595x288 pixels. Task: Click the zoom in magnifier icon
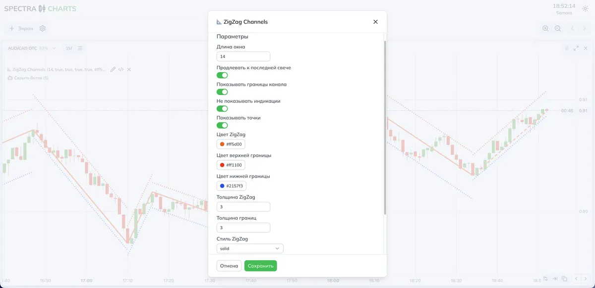[545, 29]
